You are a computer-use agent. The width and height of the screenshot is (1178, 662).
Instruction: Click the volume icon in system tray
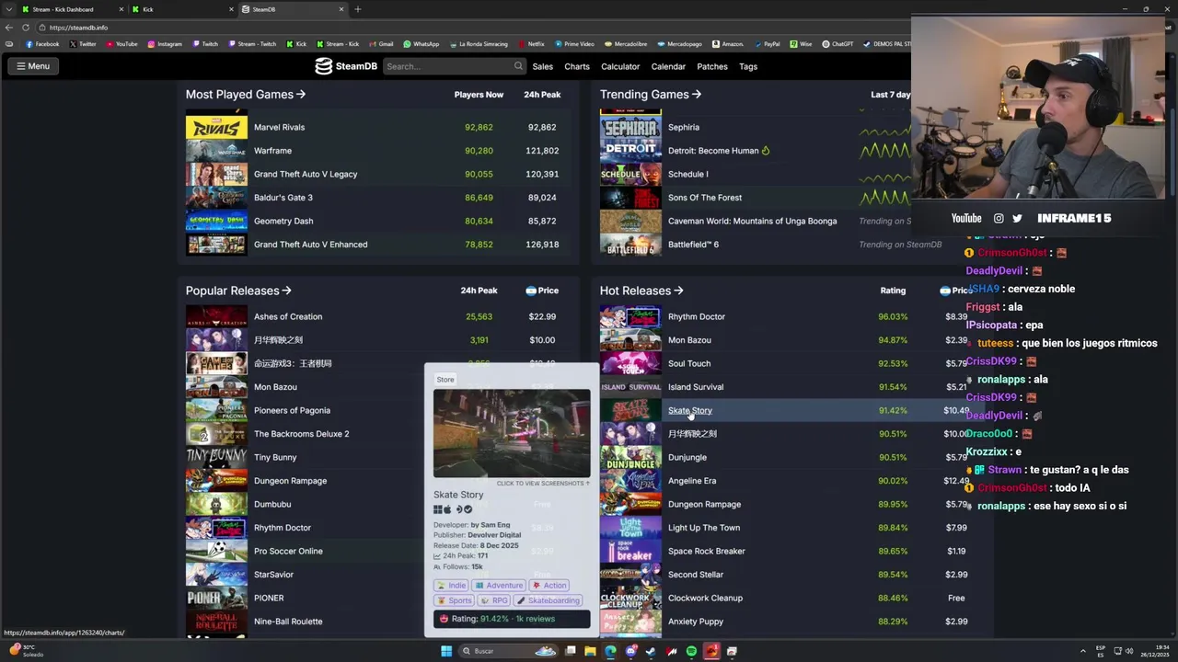click(x=1129, y=651)
